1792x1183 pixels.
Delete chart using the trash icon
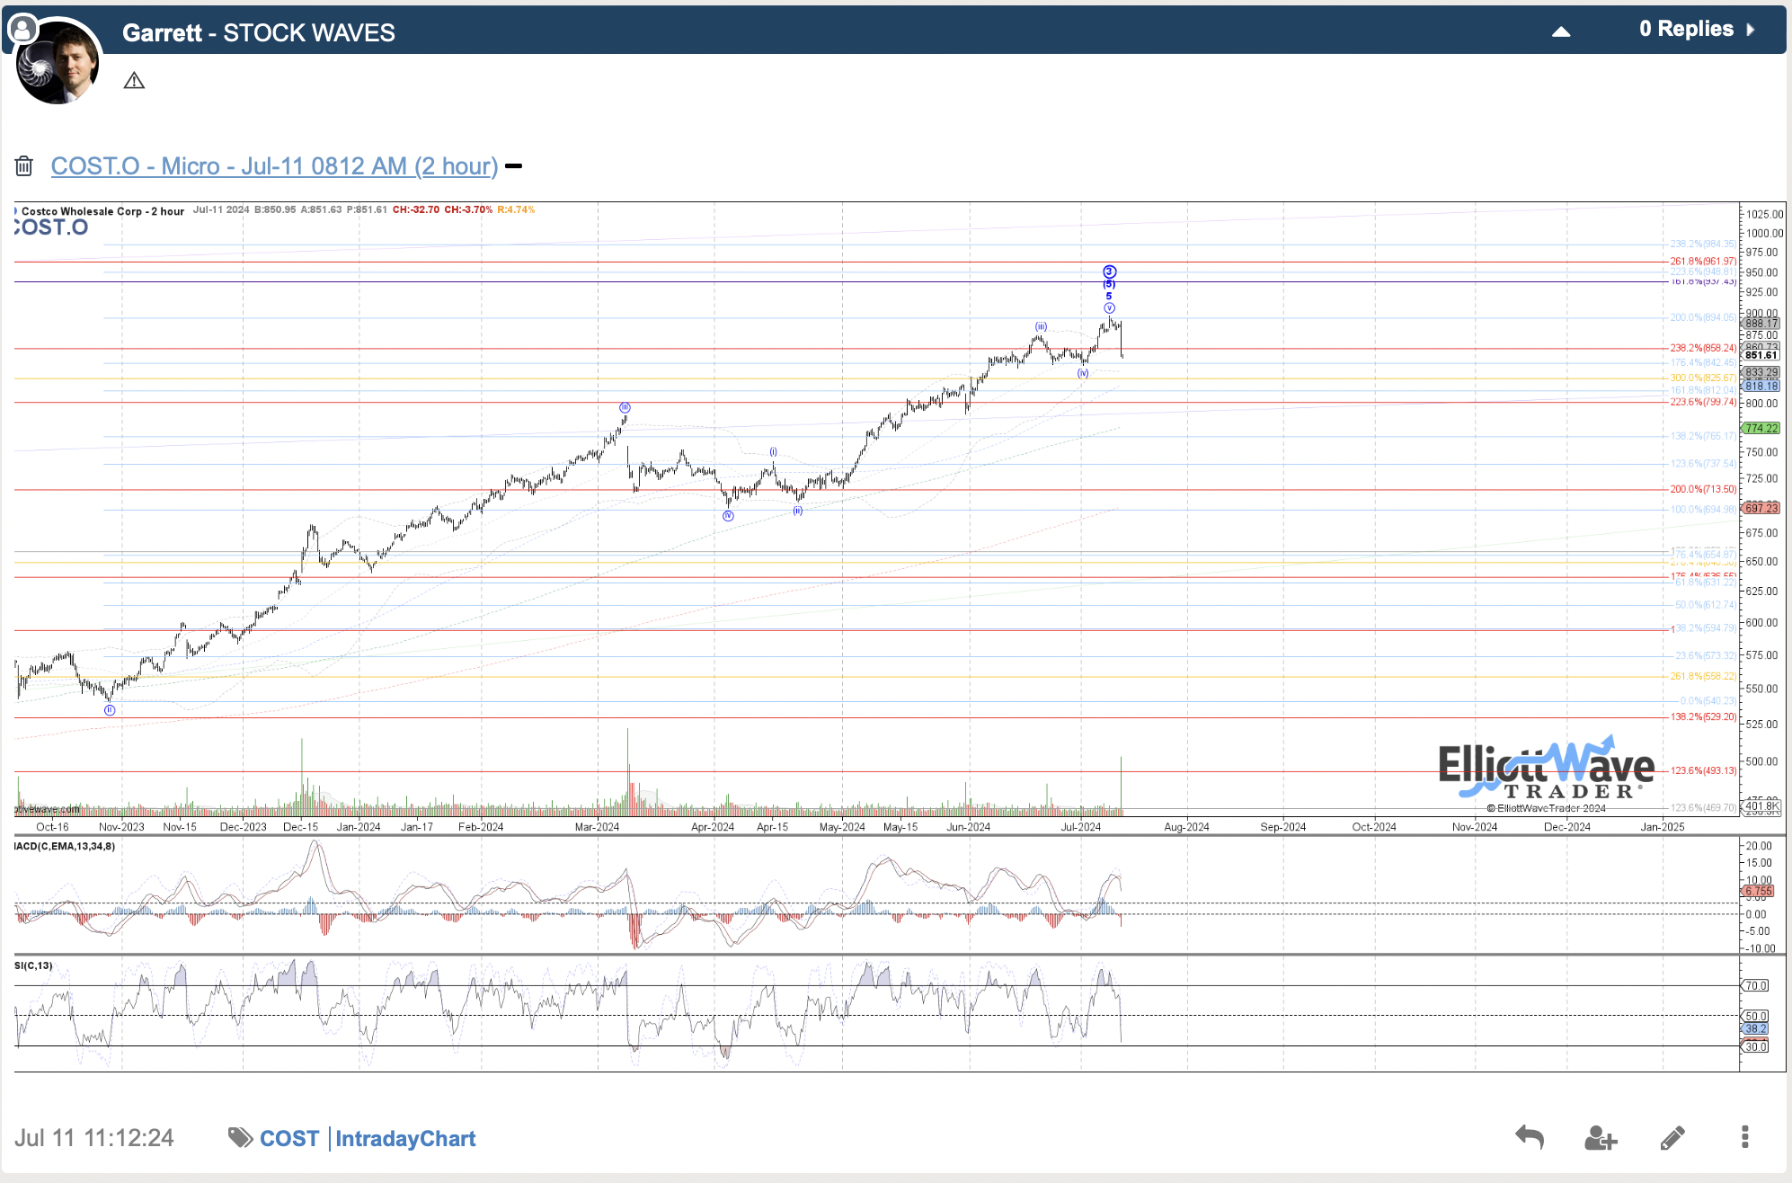pyautogui.click(x=24, y=165)
